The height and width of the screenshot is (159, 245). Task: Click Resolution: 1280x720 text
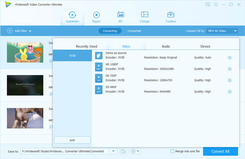158,80
